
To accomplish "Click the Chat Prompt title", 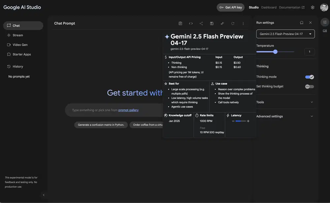I will click(x=64, y=23).
